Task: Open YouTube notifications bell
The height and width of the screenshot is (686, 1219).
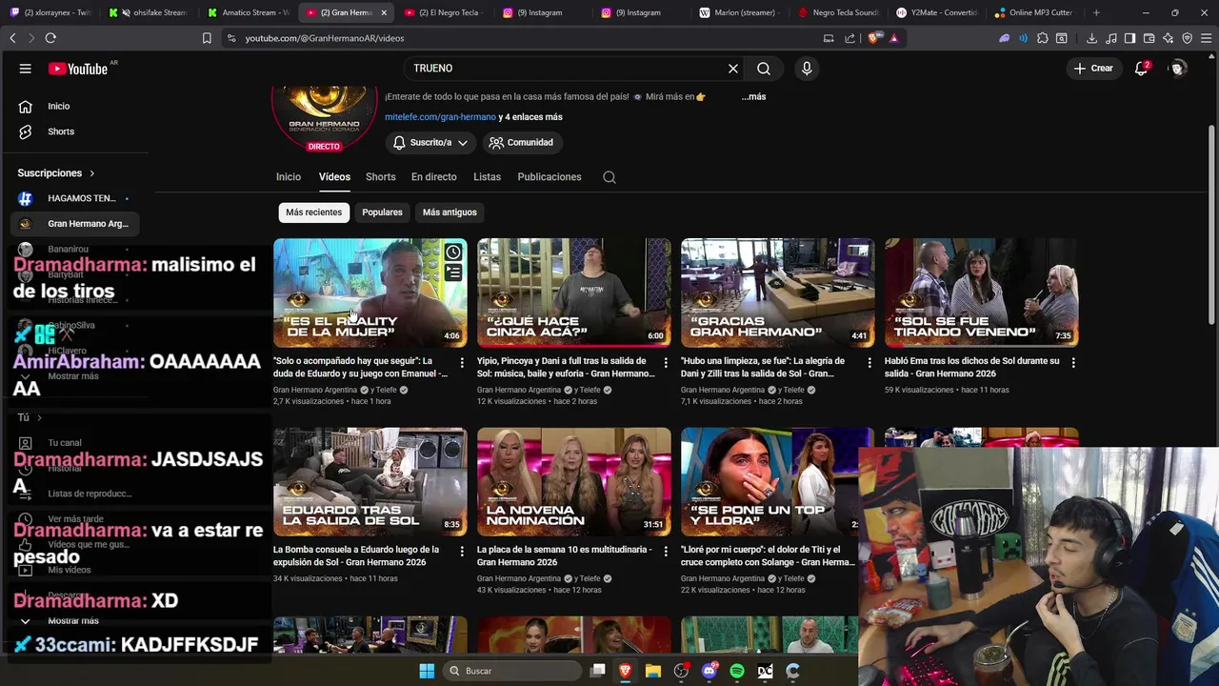Action: (x=1141, y=69)
